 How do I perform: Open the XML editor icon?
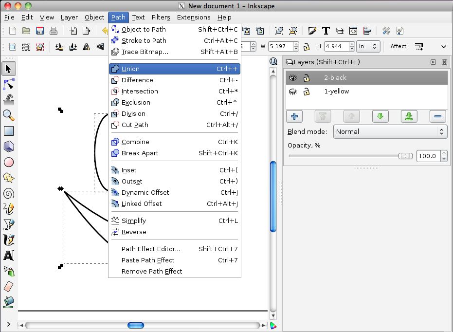(x=353, y=31)
